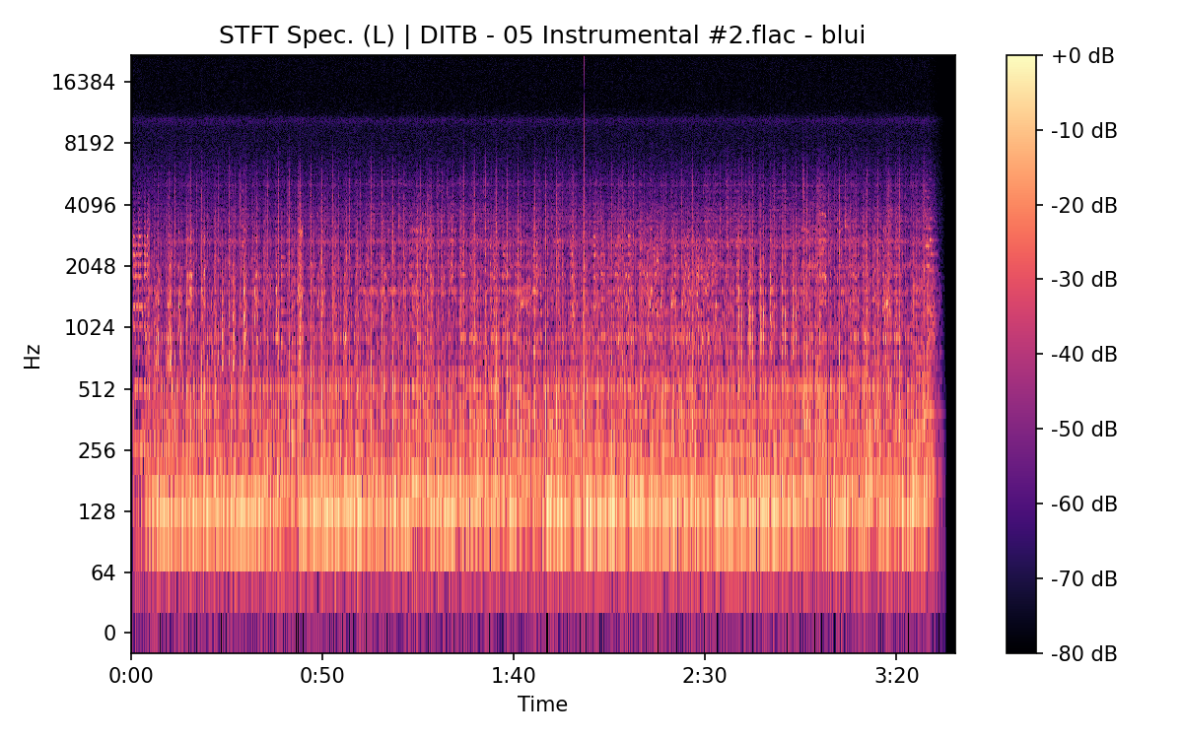Viewport: 1183px width, 739px height.
Task: Click the colorbar gradient strip
Action: (1019, 355)
